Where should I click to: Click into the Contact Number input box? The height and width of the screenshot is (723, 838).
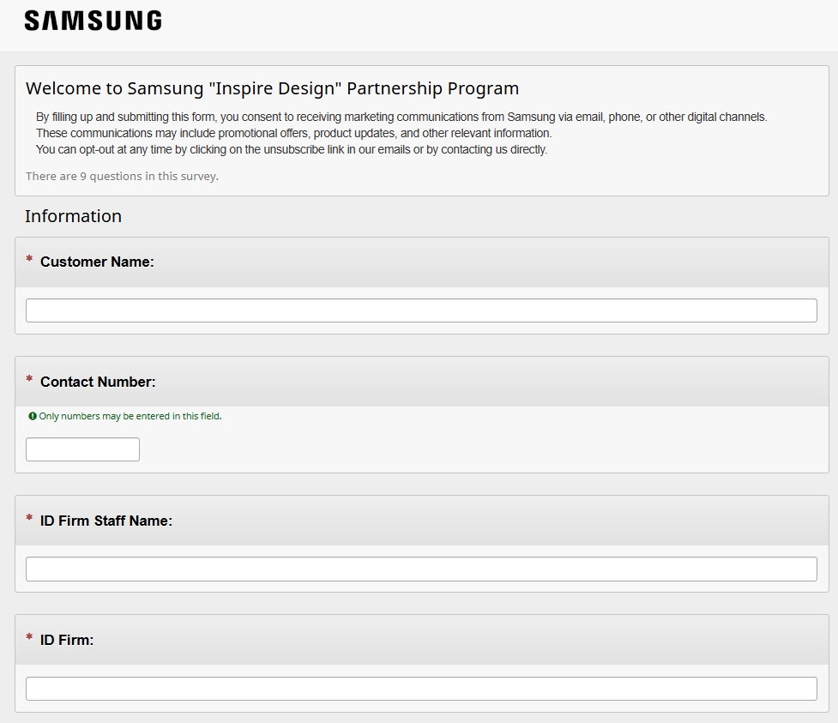point(82,449)
